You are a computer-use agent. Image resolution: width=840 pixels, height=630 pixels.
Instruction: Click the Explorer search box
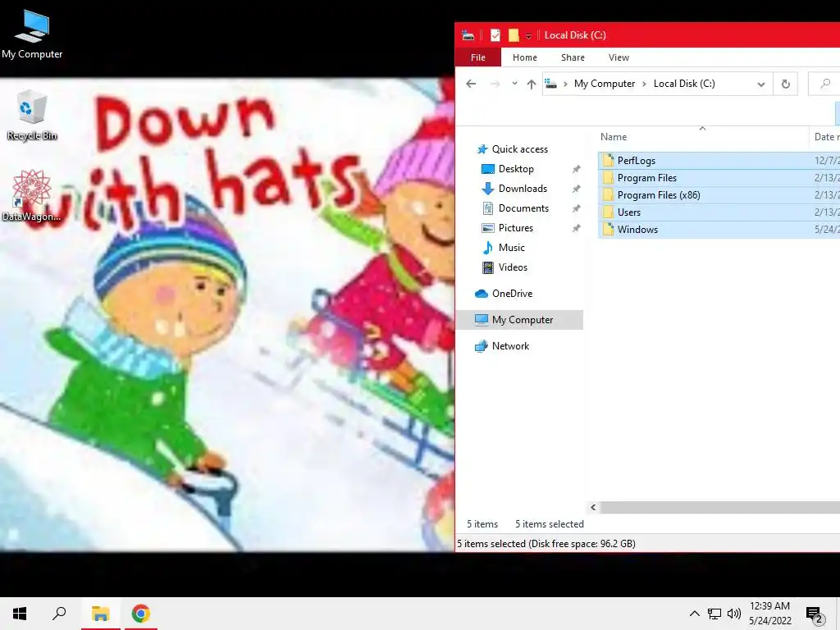(x=824, y=84)
